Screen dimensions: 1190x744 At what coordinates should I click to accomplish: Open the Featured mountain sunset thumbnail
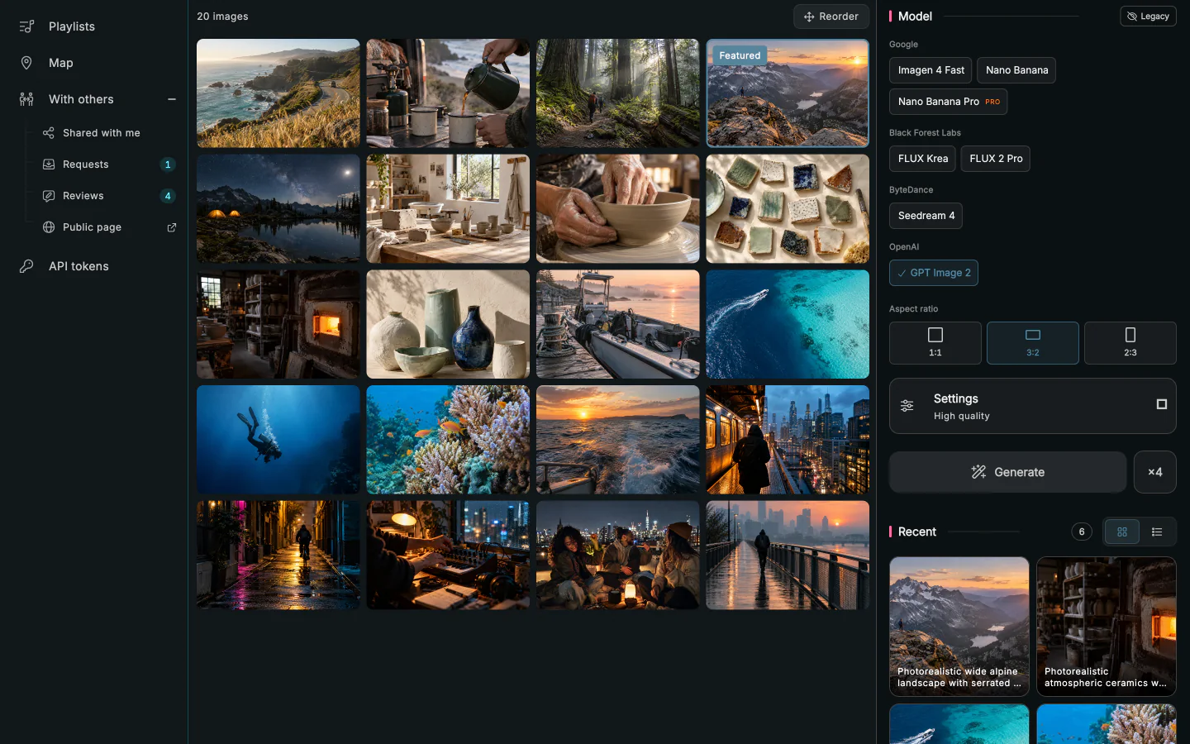click(788, 93)
